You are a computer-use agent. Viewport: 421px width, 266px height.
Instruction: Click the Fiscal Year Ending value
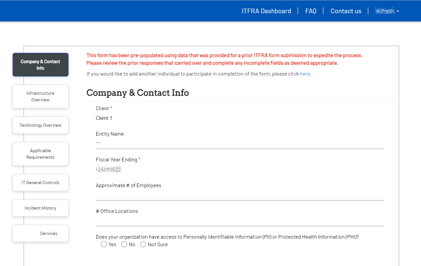click(109, 169)
